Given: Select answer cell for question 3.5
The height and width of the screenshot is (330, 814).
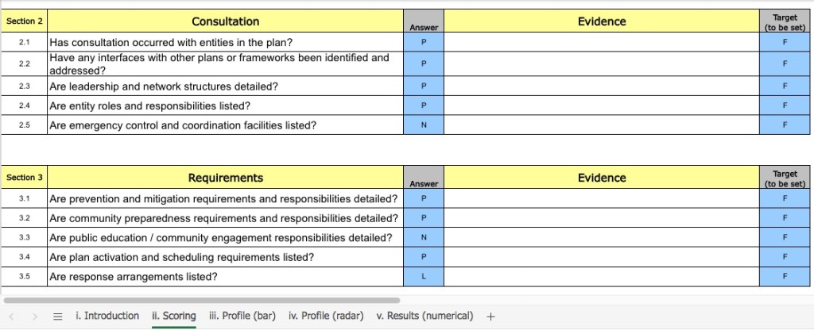Looking at the screenshot, I should click(x=424, y=277).
